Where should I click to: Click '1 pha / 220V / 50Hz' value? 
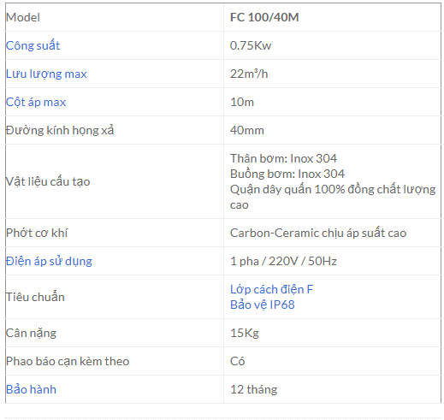click(x=283, y=262)
